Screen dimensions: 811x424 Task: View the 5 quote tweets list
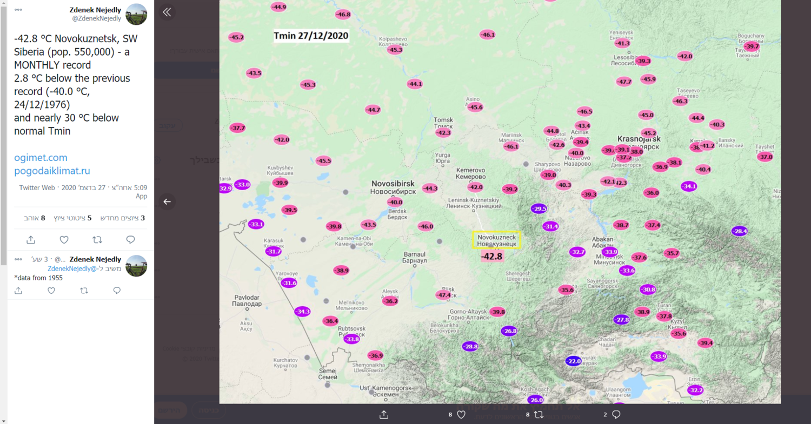[72, 218]
